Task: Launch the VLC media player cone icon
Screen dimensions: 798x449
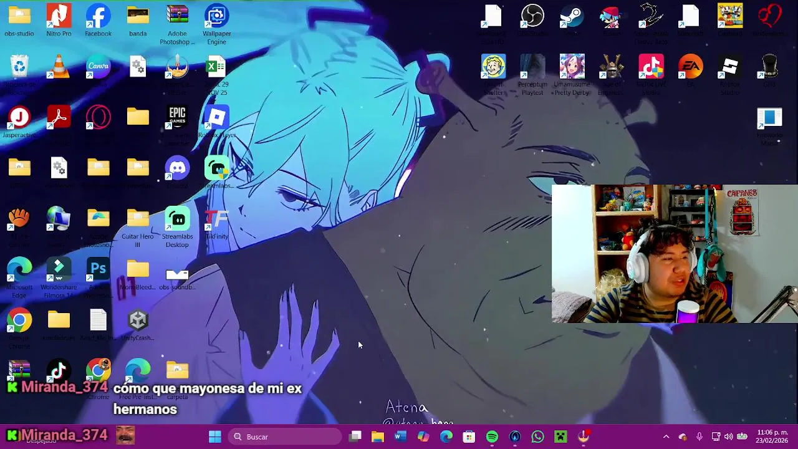Action: coord(59,66)
